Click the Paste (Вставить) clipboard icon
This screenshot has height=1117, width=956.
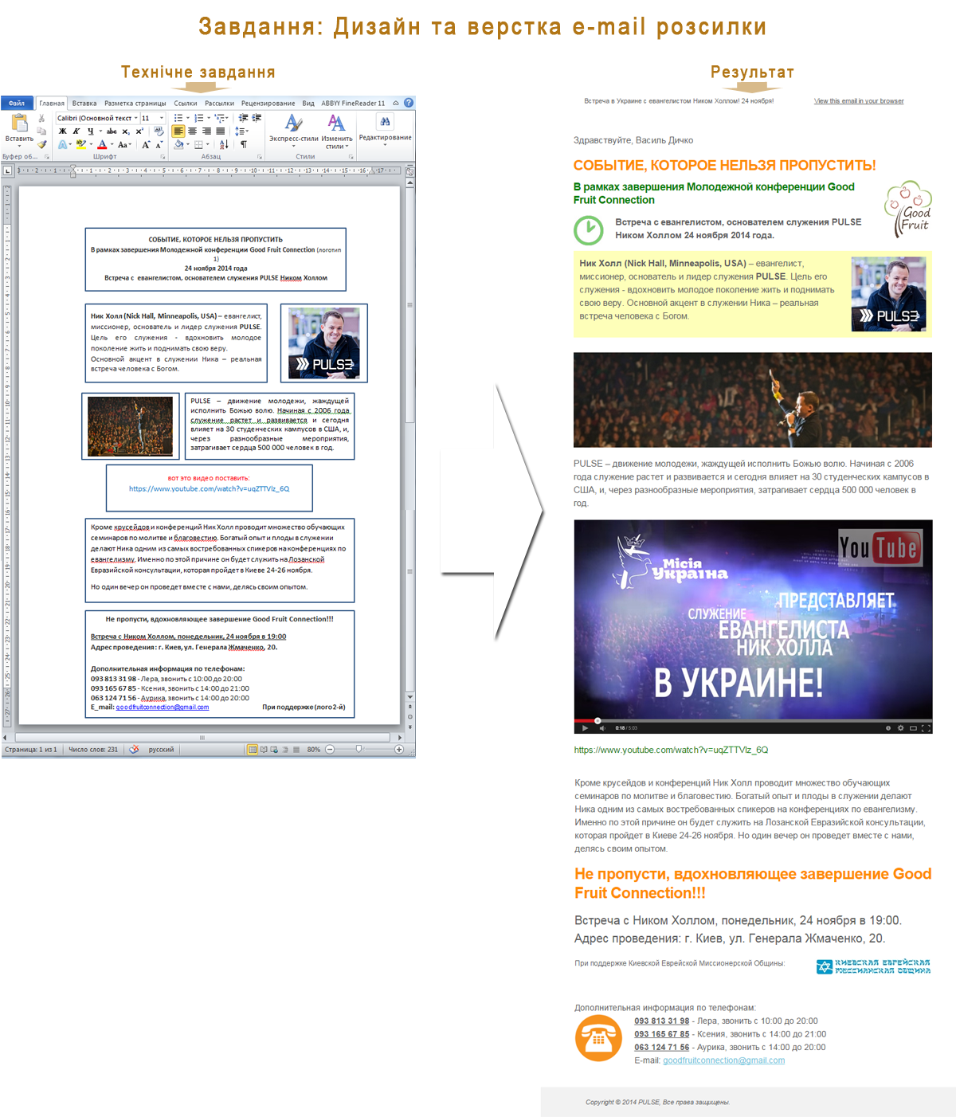[x=19, y=122]
